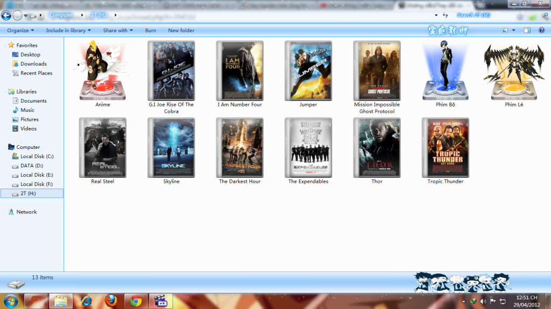Viewport: 551px width, 309px height.
Task: Open the volume speaker tray icon
Action: (483, 301)
